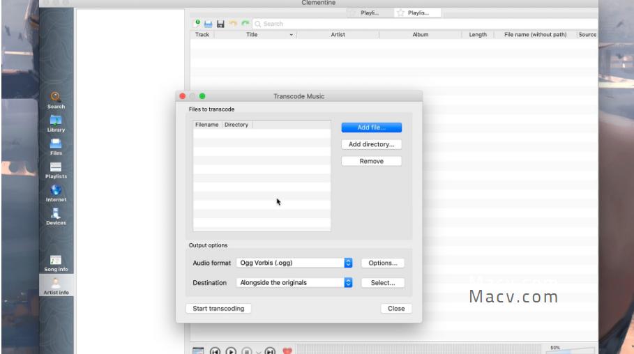Switch to the Library sidebar view
Viewport: 634px width, 354px height.
click(56, 123)
